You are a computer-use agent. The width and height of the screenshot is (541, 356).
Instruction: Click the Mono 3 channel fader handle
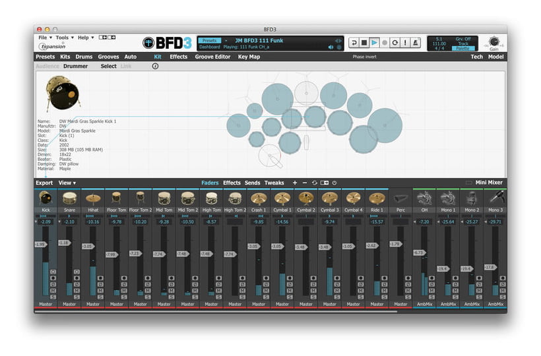click(490, 267)
